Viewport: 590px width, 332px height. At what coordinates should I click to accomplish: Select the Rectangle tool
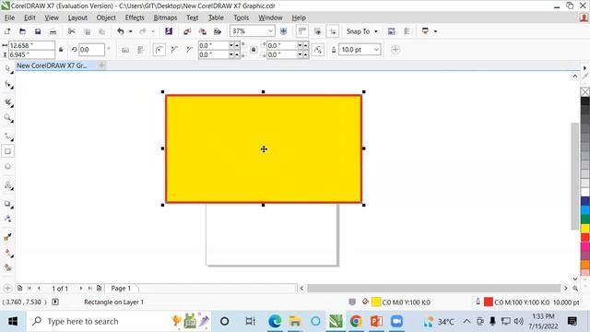(x=8, y=151)
